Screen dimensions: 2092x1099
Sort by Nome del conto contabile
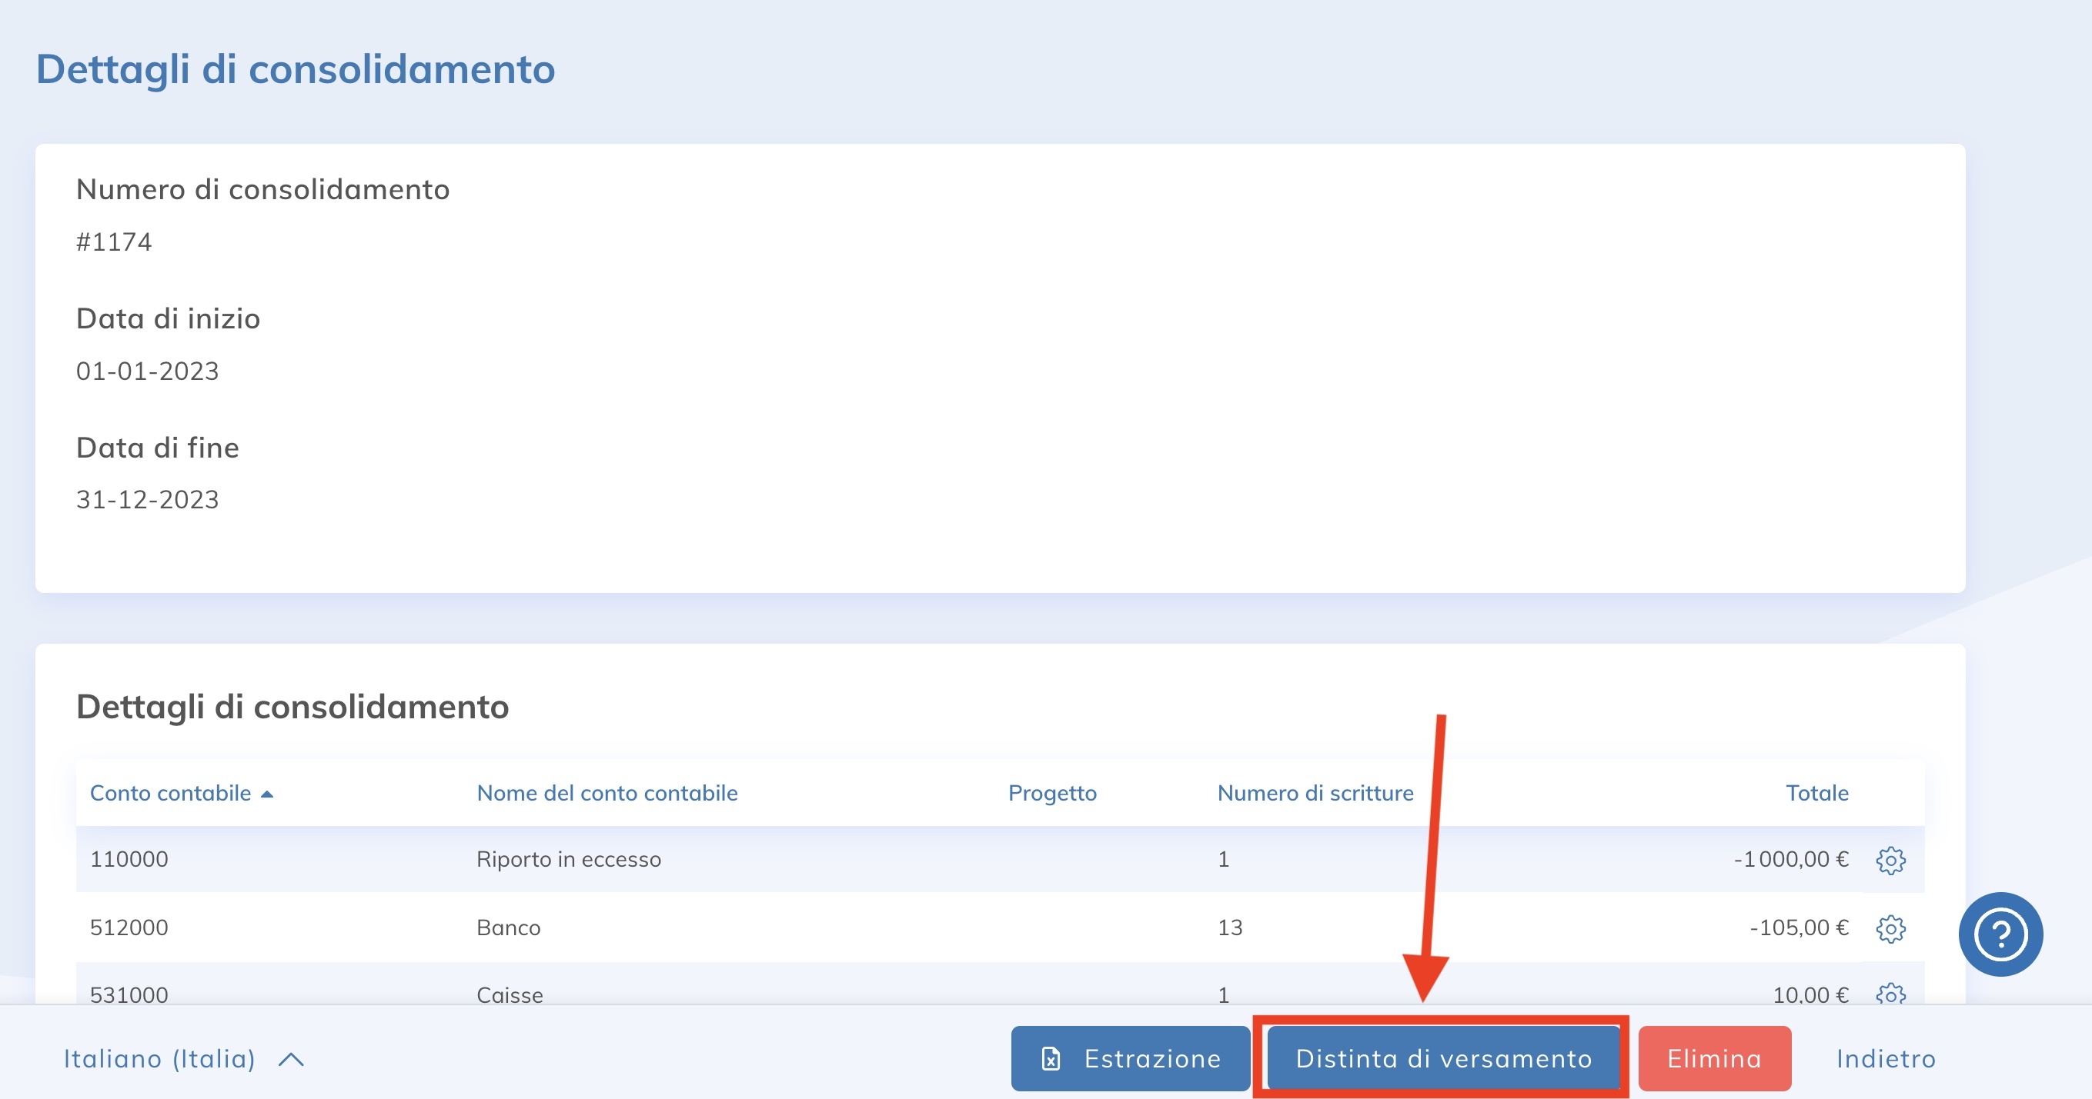coord(607,793)
